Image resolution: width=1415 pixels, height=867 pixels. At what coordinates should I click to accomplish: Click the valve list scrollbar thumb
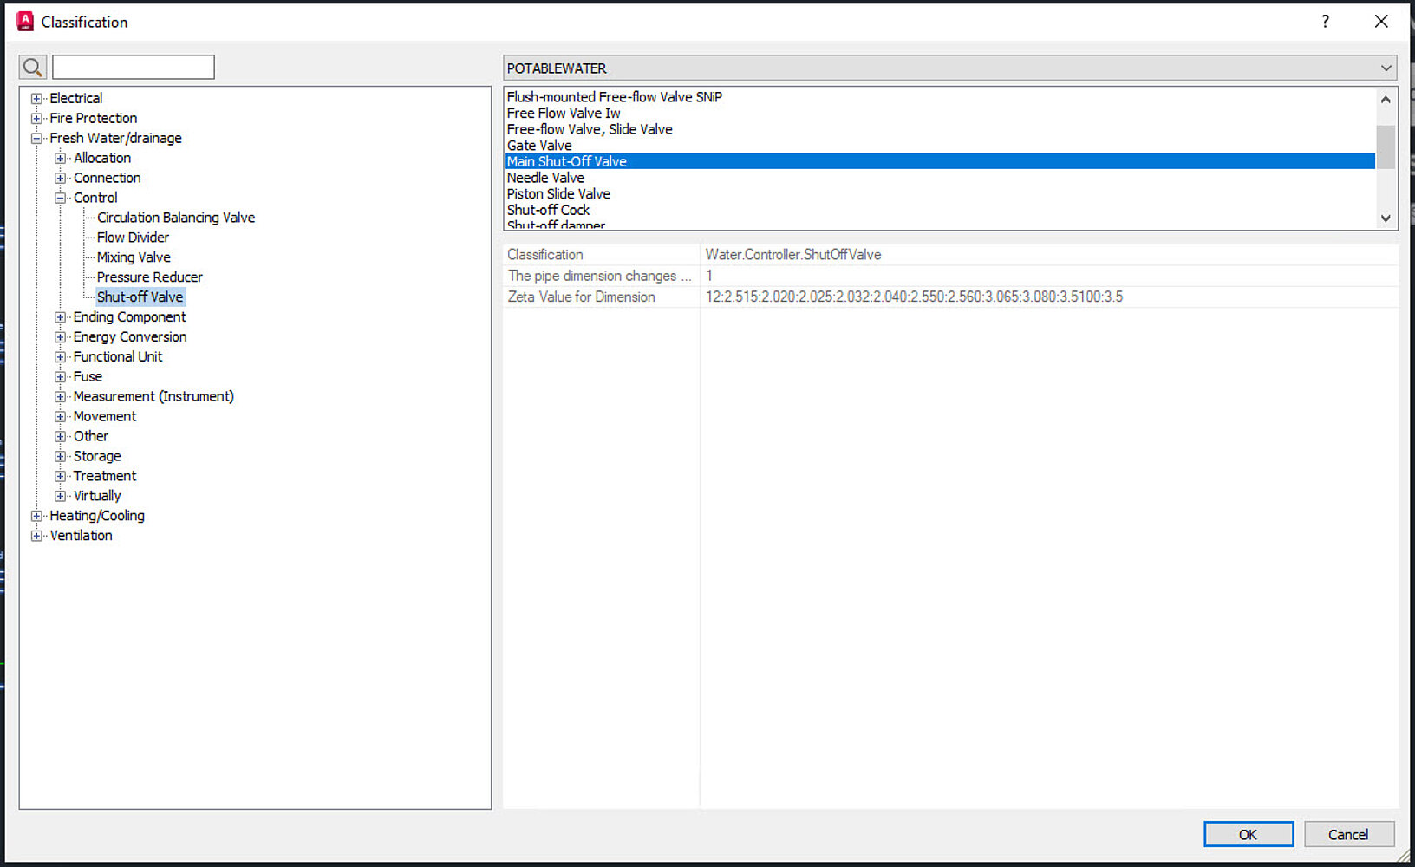[1386, 147]
